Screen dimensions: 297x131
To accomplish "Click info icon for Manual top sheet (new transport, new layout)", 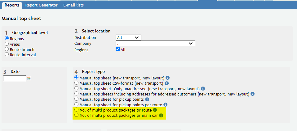I will (167, 78).
